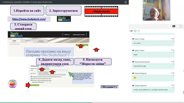
Task: Click the webinar title «СКРИНЬКА ЦІКАВИХ ОНЛАЙН-ТЕХНІК ДЛЯ ПЕДАГОГА»
Action: 27,2
